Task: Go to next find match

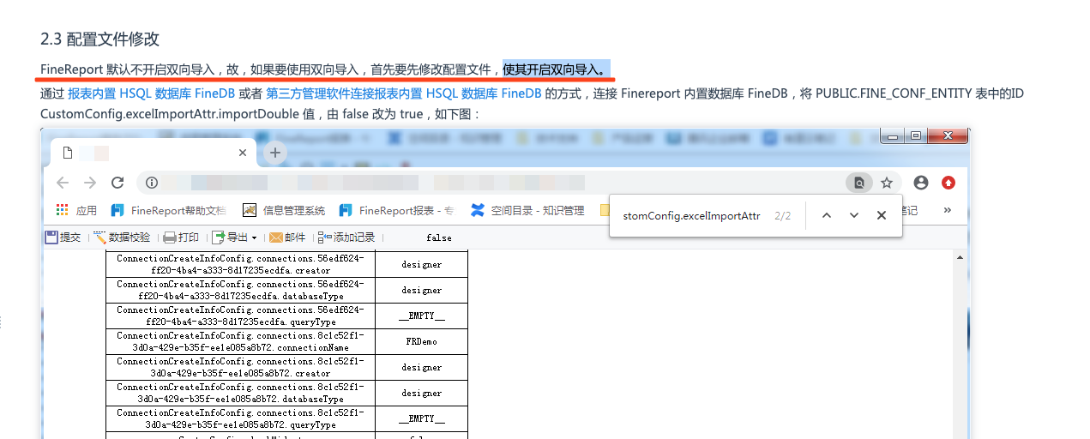Action: coord(854,216)
